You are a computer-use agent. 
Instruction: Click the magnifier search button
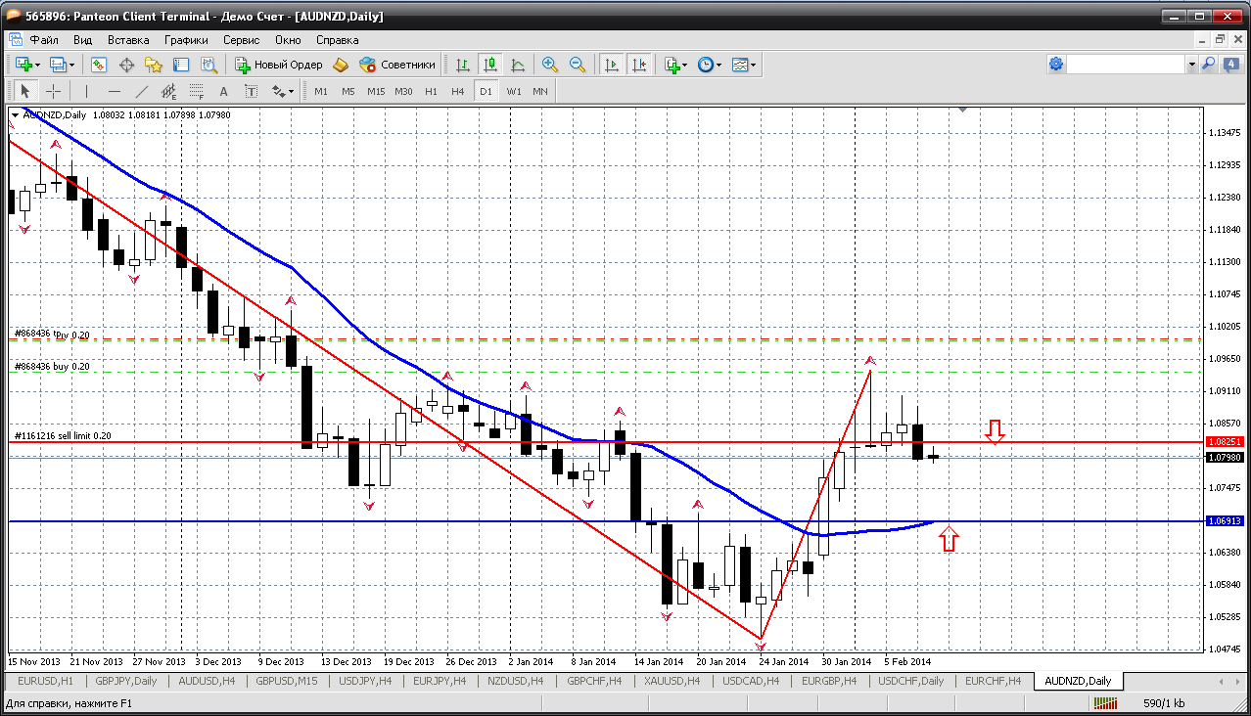1209,65
